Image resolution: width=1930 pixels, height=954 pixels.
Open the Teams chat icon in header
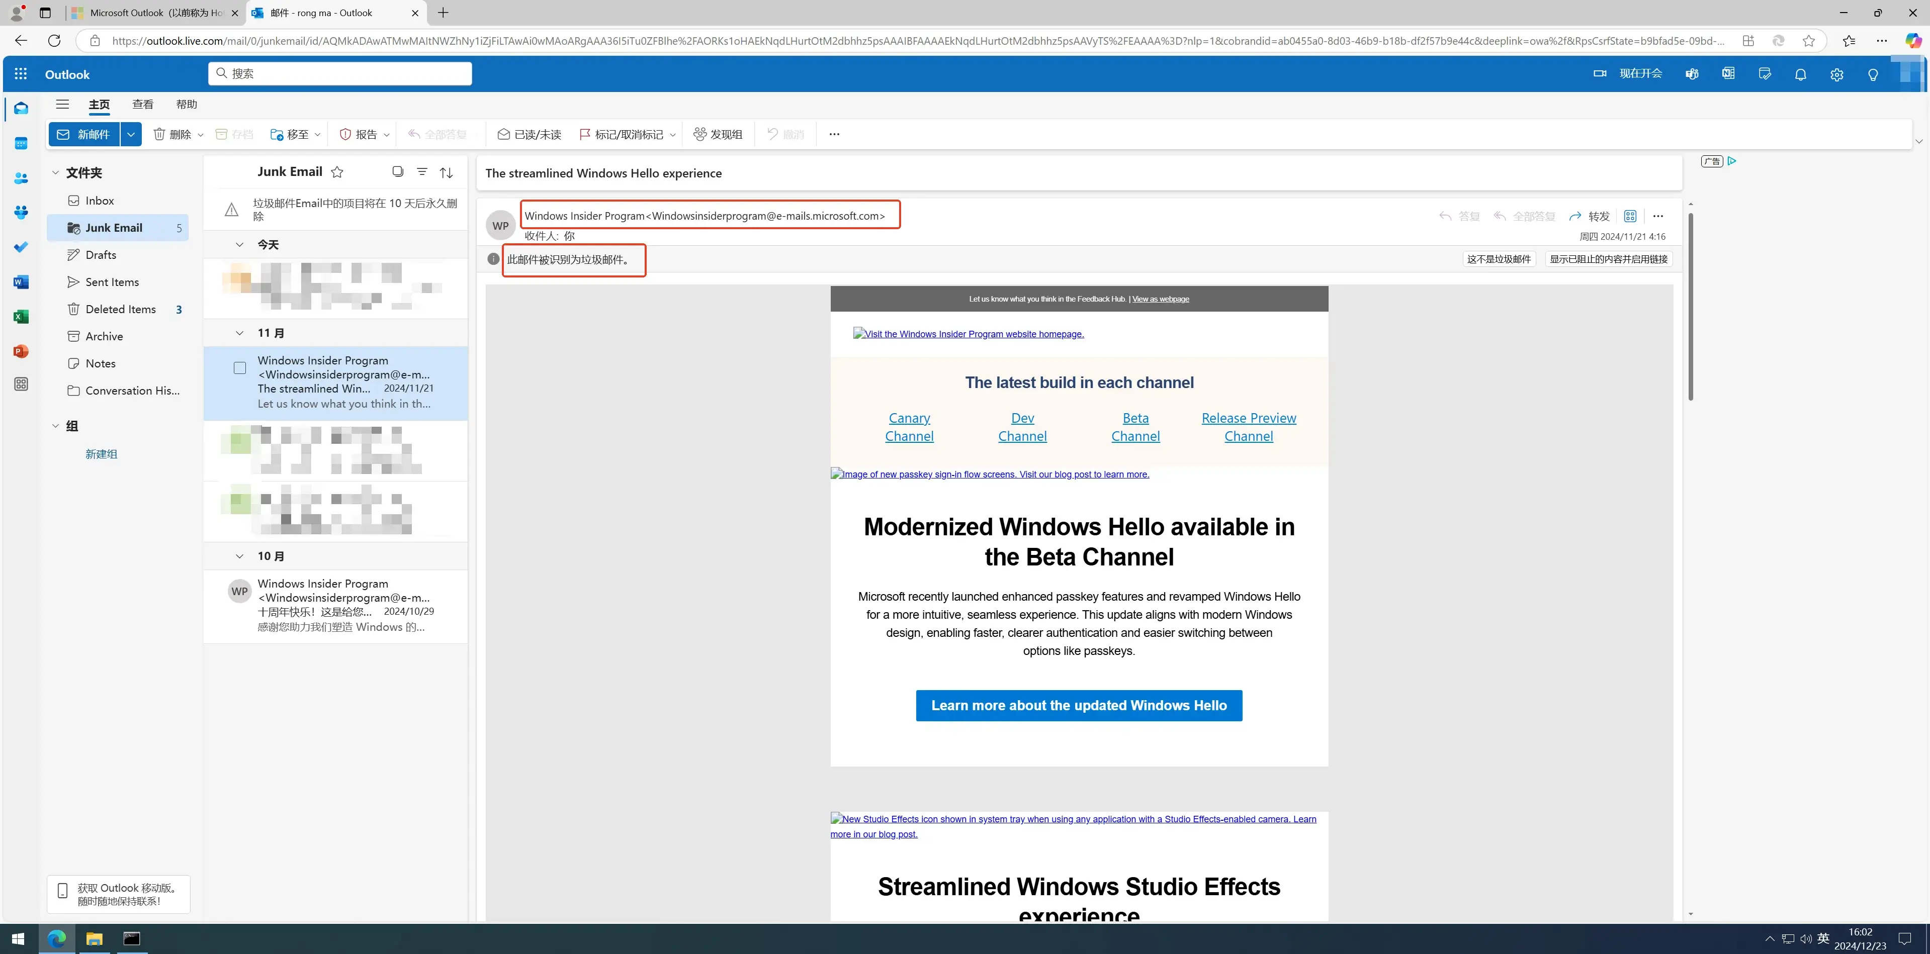1692,73
